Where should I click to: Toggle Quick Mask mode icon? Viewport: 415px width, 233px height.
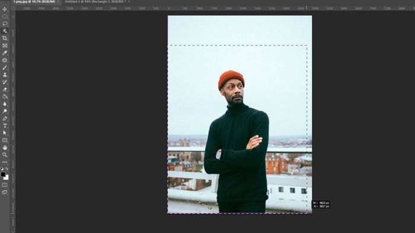tap(5, 185)
